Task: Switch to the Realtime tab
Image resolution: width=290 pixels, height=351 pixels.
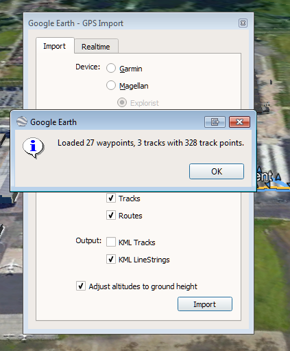Action: pos(96,47)
